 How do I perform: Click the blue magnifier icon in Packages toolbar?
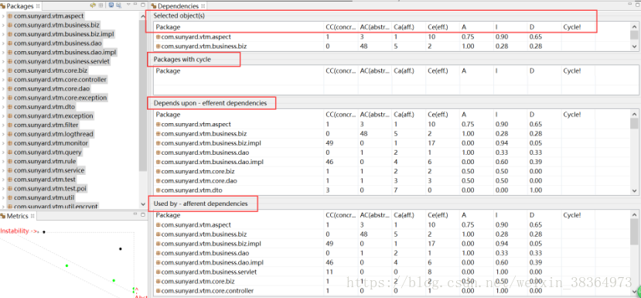(118, 5)
